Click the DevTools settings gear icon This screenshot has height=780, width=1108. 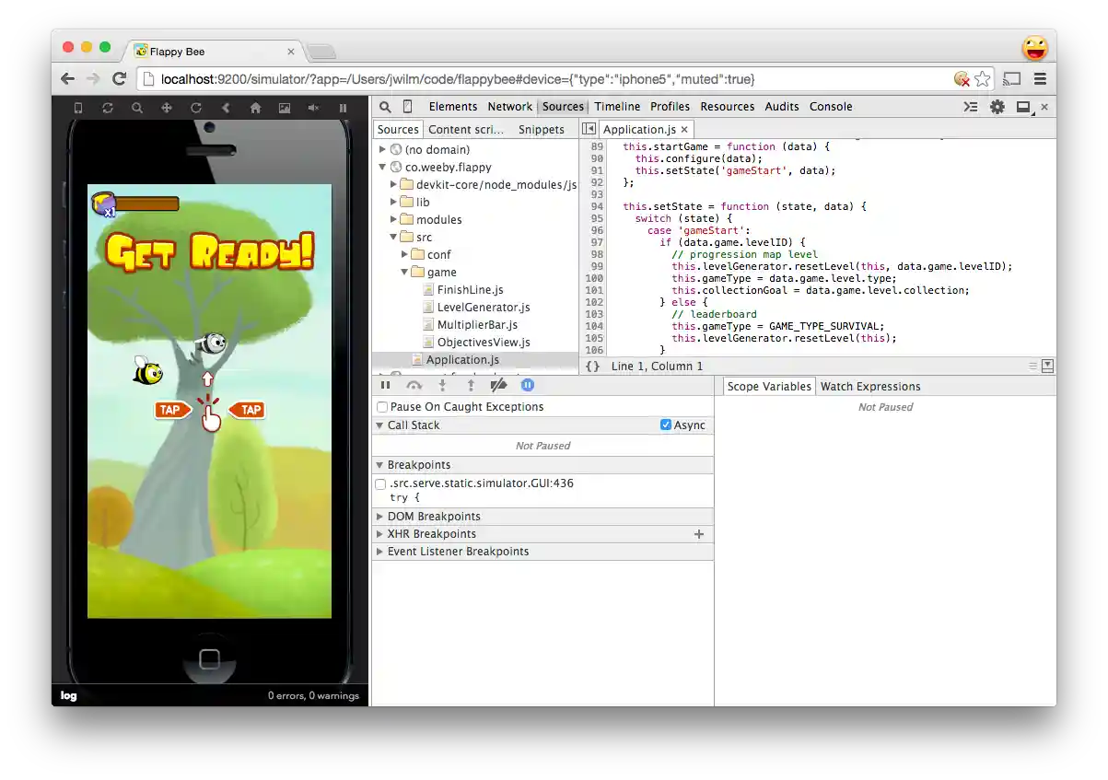[997, 107]
